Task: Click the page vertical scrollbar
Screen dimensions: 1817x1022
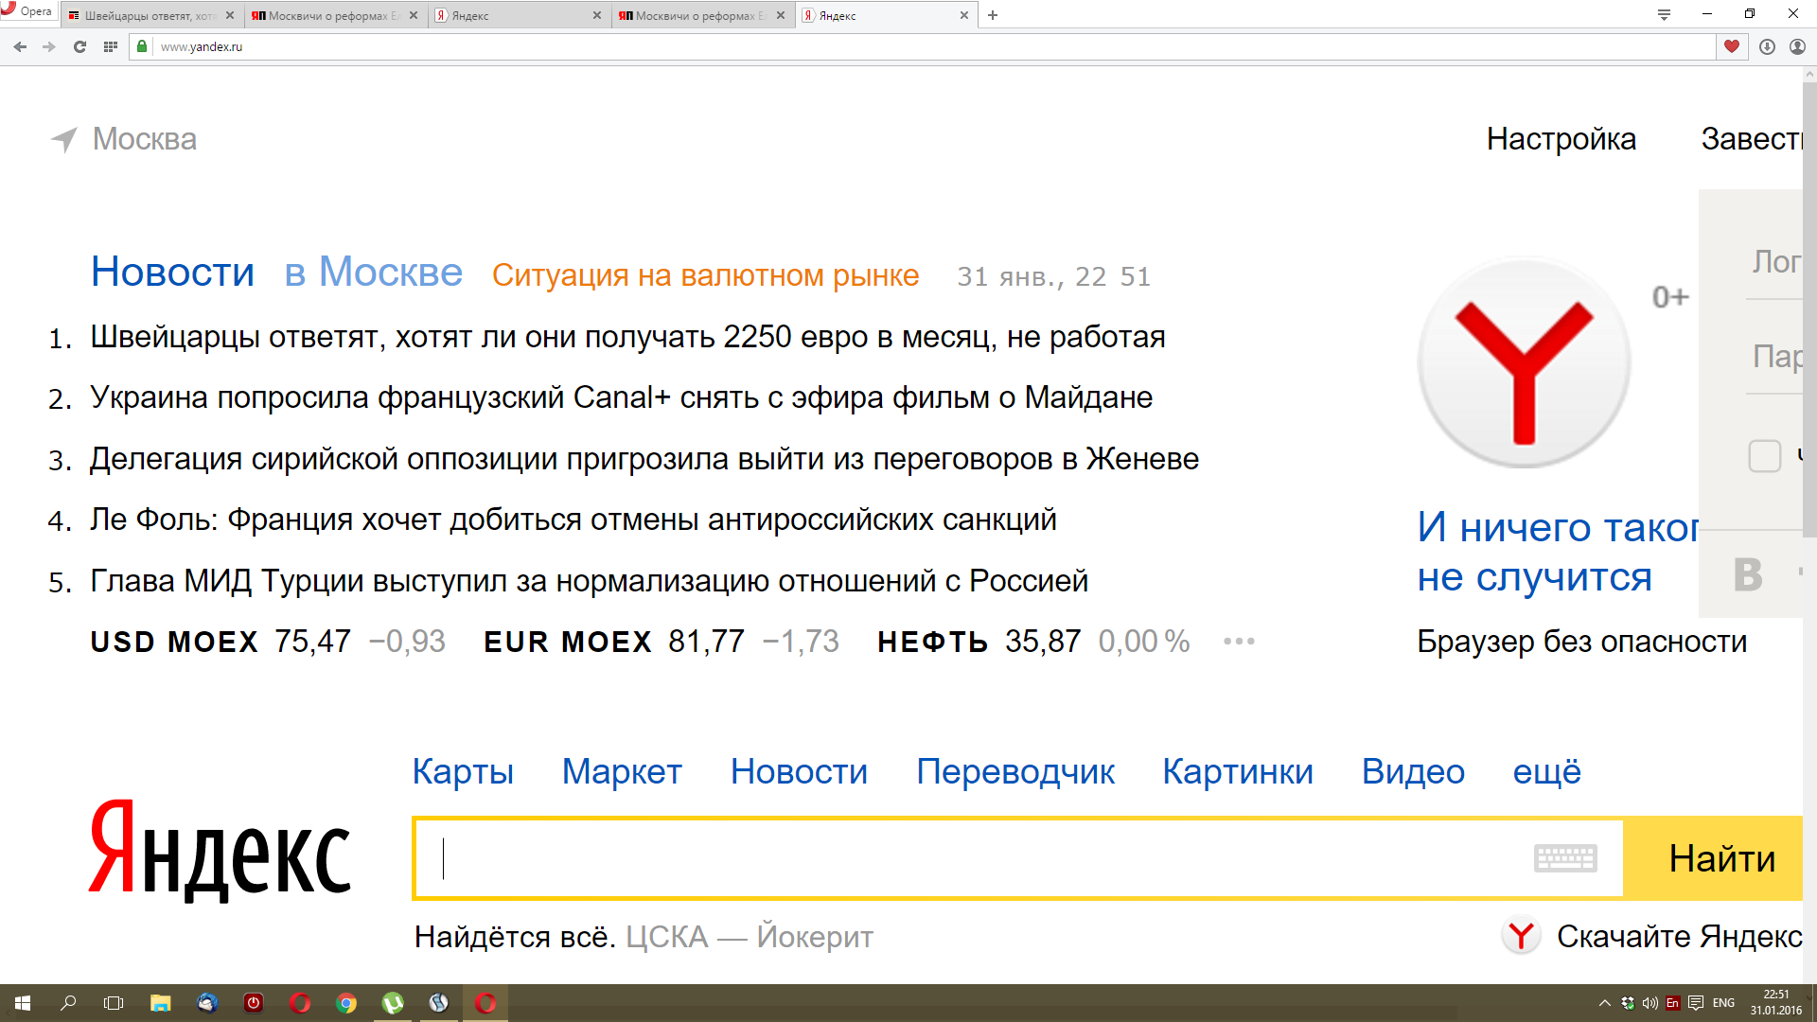Action: [x=1809, y=312]
